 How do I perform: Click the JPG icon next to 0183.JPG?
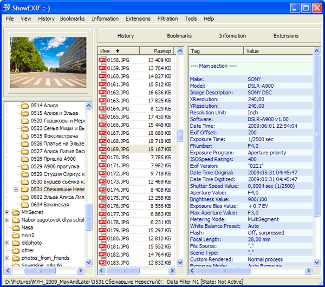102,263
